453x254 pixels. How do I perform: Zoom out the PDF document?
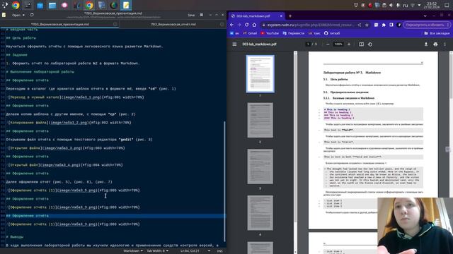[328, 44]
